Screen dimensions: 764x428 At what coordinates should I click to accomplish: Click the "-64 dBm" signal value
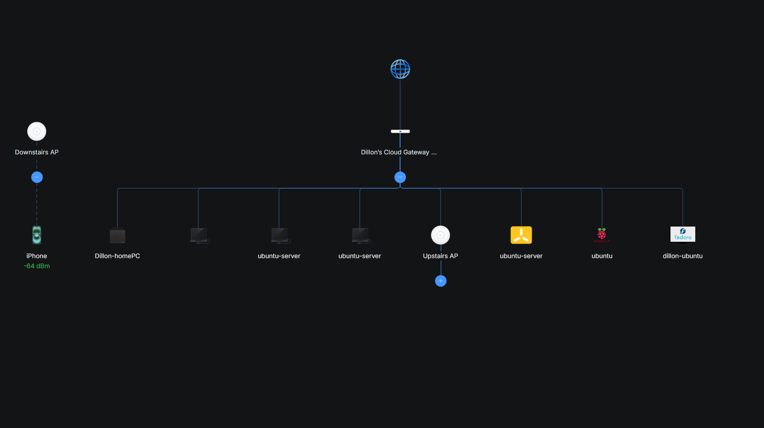pos(37,266)
